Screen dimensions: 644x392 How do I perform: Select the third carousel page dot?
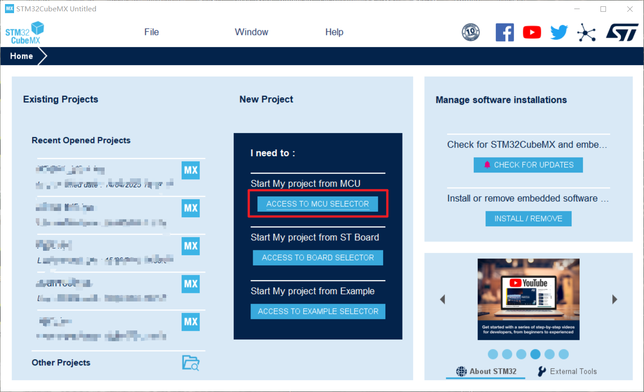point(521,354)
